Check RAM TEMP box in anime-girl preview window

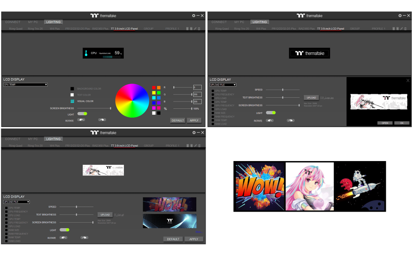click(6, 238)
